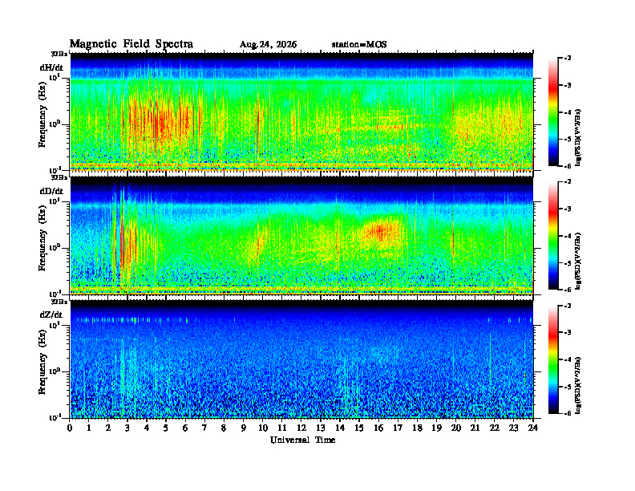The height and width of the screenshot is (491, 635).
Task: Click the dZ/dt panel color scale bar
Action: point(553,359)
